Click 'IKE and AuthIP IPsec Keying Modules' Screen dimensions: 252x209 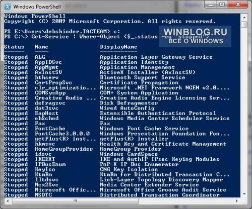(x=160, y=159)
